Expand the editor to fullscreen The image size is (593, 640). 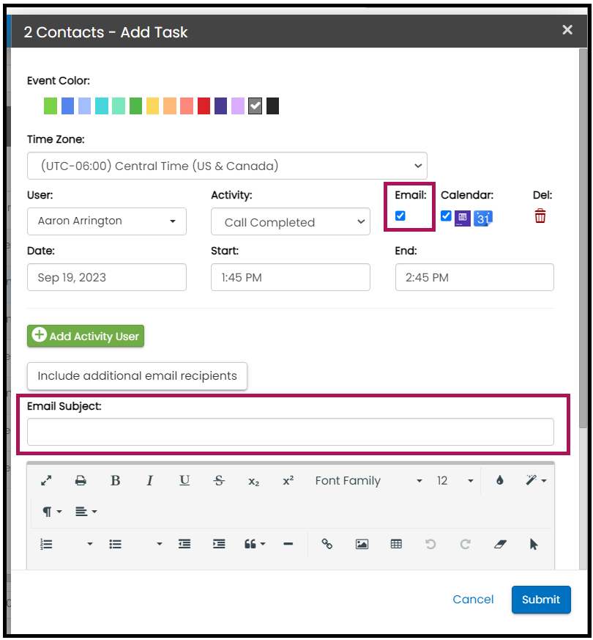point(46,481)
